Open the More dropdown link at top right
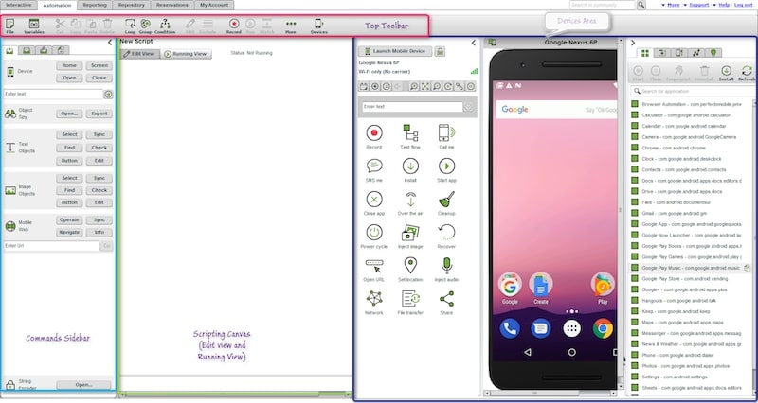Screen dimensions: 758x403 tap(673, 5)
